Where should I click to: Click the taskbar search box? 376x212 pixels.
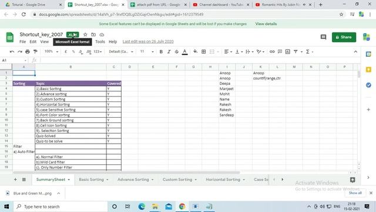pyautogui.click(x=61, y=207)
